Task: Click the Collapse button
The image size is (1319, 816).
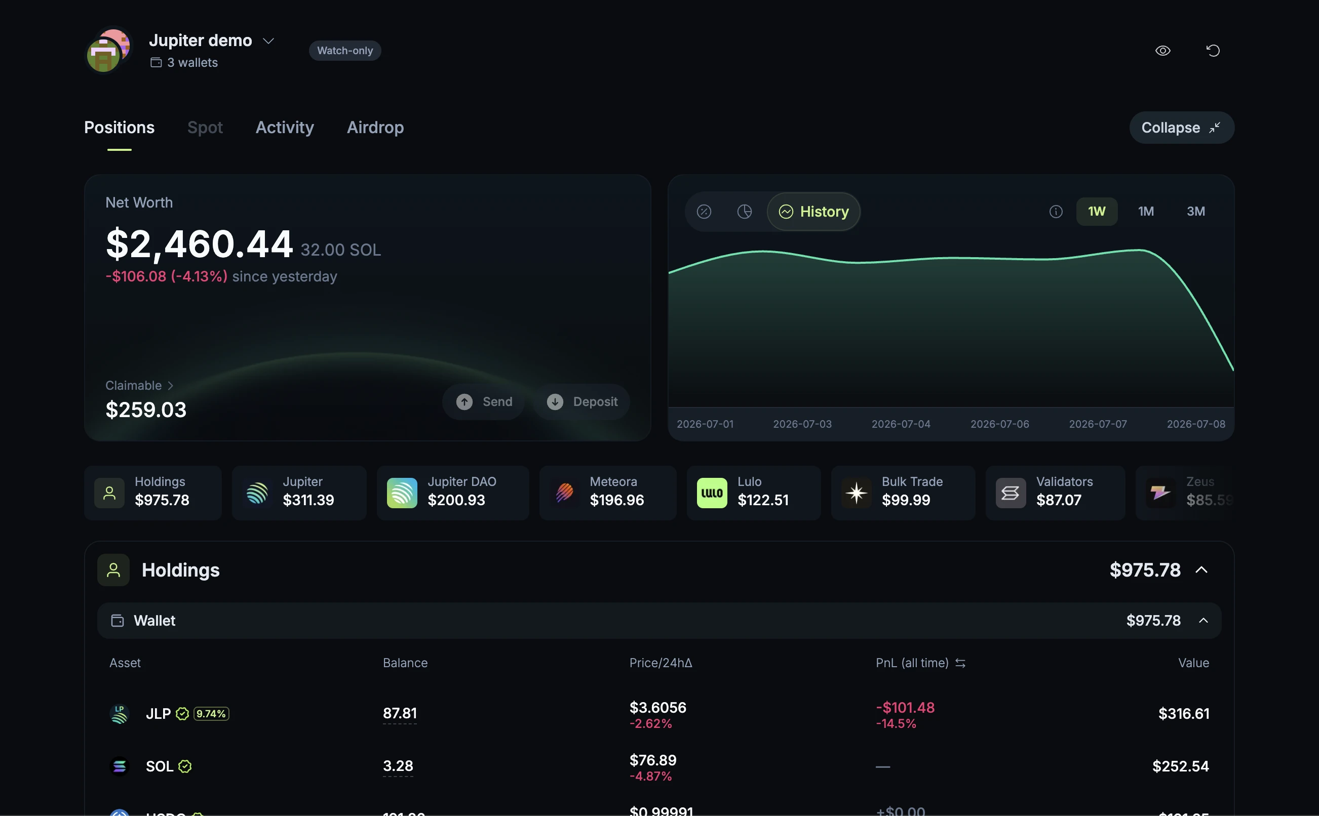Action: click(1181, 128)
